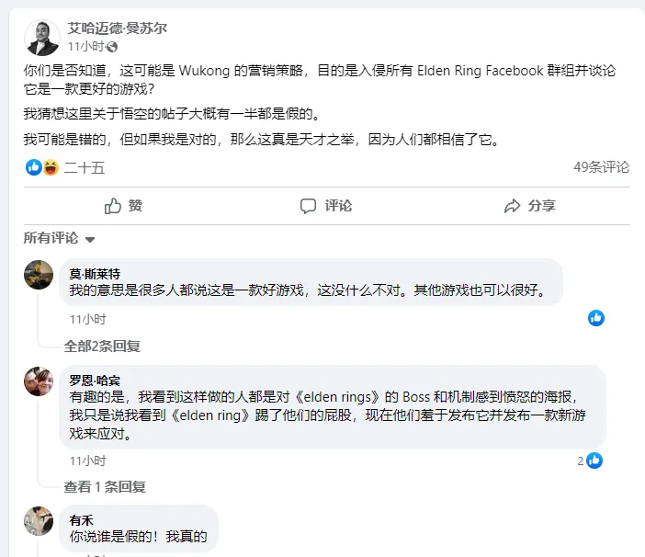Open 莫·斯莱特's avatar thumbnail

click(39, 275)
